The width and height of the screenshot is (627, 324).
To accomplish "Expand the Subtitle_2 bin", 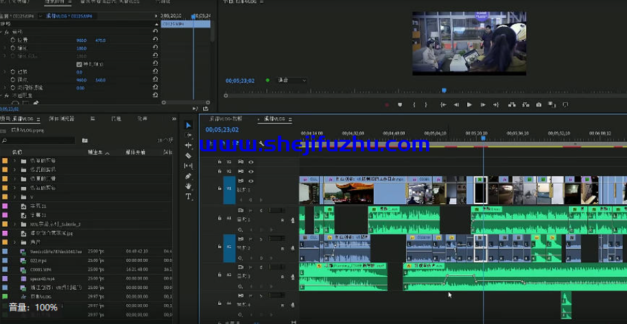I will 15,224.
